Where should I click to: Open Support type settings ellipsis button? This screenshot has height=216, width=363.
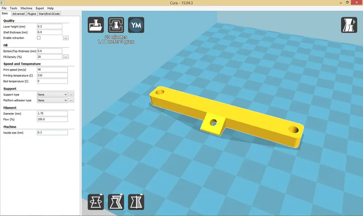[71, 95]
